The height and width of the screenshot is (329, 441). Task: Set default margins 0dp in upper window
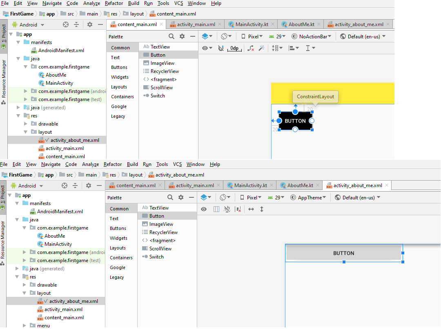[234, 48]
